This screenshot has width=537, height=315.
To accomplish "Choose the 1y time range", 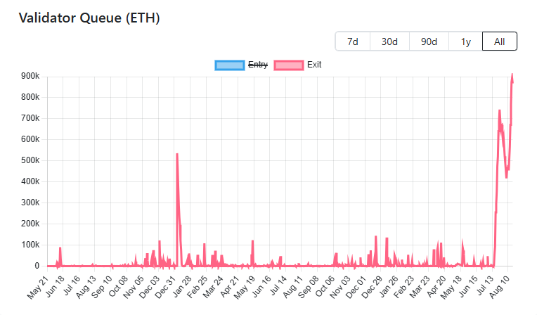I will tap(466, 41).
